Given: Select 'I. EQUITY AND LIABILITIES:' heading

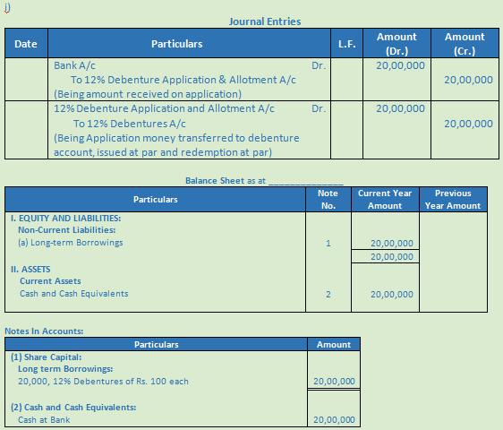Looking at the screenshot, I should [65, 218].
